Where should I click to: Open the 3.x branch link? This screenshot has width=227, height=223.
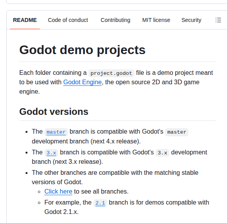click(51, 153)
